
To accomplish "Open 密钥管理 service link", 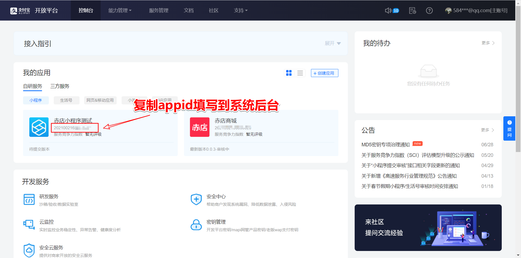I will [x=216, y=222].
